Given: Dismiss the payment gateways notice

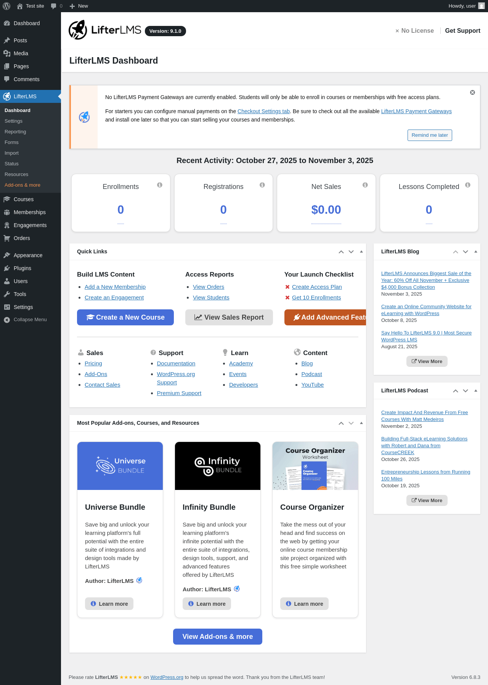Looking at the screenshot, I should (472, 93).
